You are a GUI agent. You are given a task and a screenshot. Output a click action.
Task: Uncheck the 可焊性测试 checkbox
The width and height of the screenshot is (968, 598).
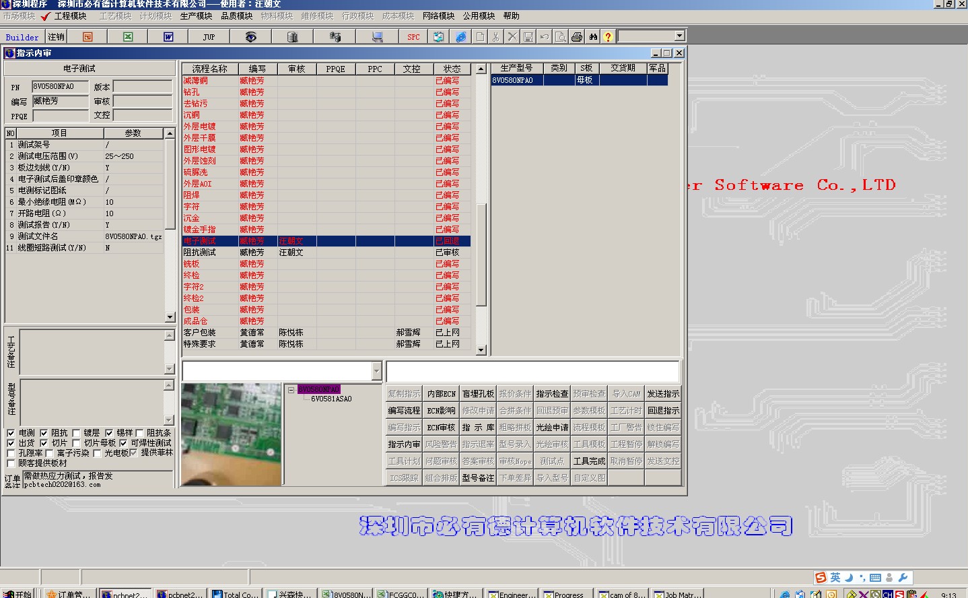123,443
